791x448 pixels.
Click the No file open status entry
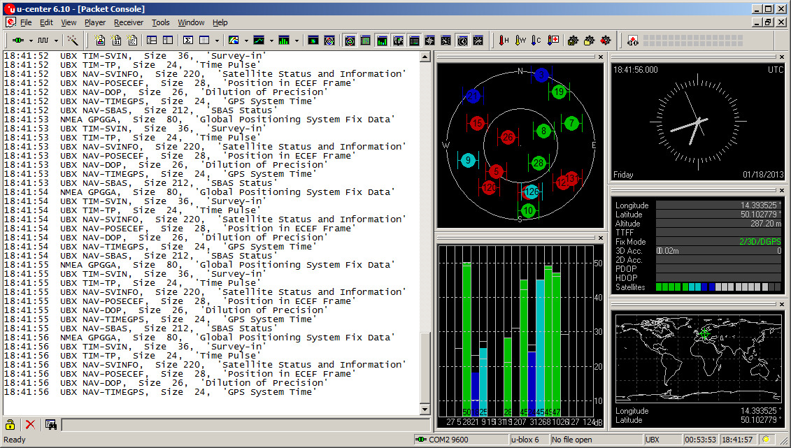597,440
